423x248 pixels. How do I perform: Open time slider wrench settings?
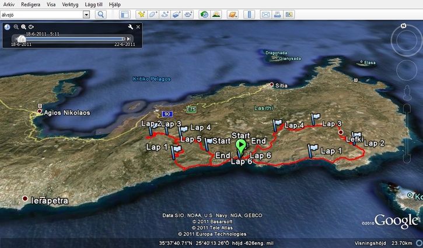point(131,27)
